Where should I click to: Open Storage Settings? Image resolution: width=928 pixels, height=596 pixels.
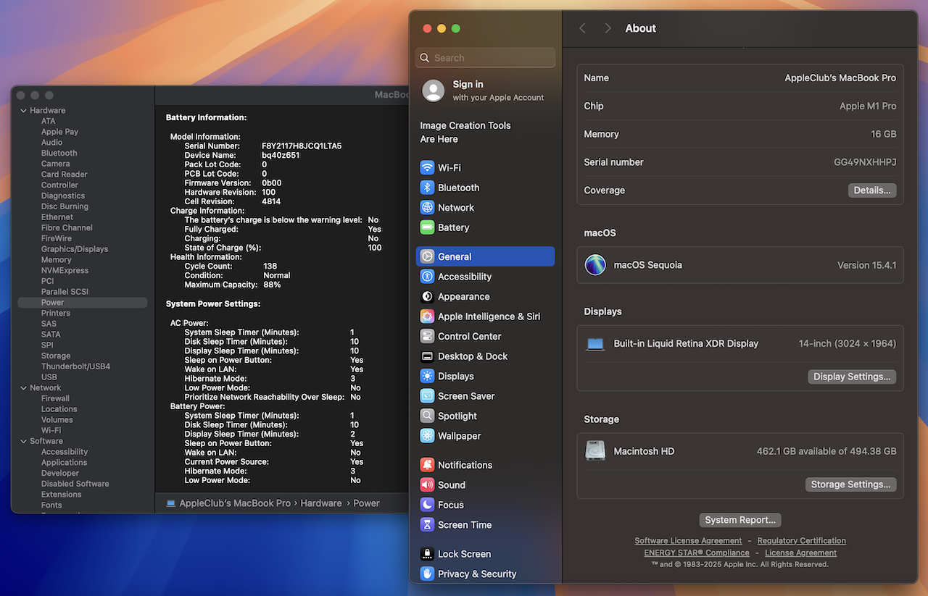pyautogui.click(x=851, y=484)
